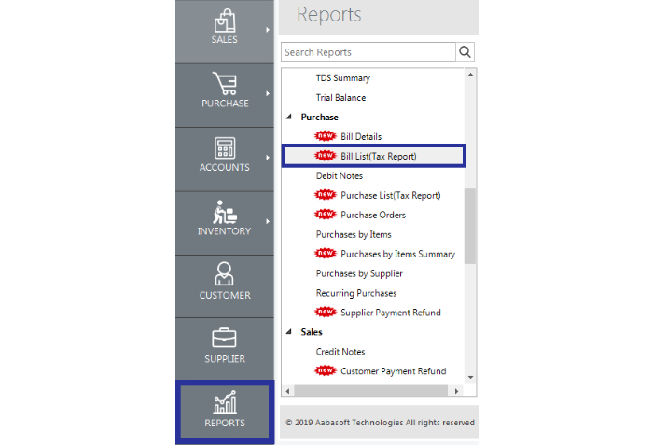653x445 pixels.
Task: Open the Bill Details report
Action: pos(361,136)
